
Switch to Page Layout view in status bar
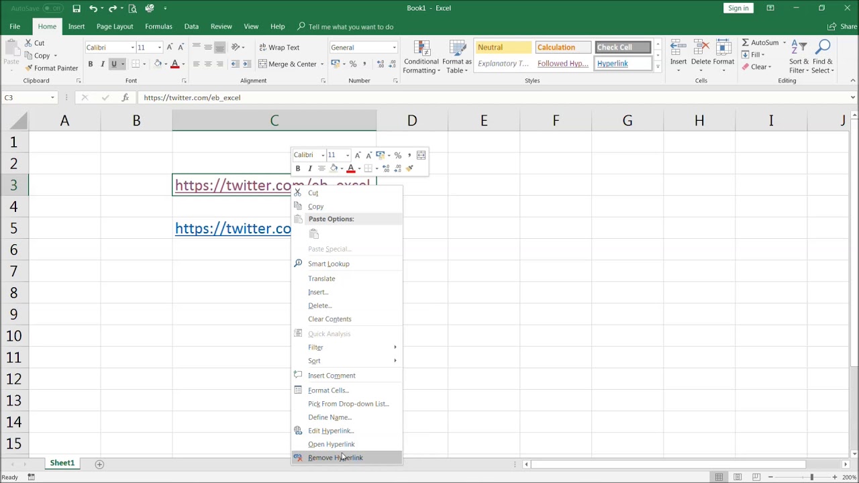[738, 477]
